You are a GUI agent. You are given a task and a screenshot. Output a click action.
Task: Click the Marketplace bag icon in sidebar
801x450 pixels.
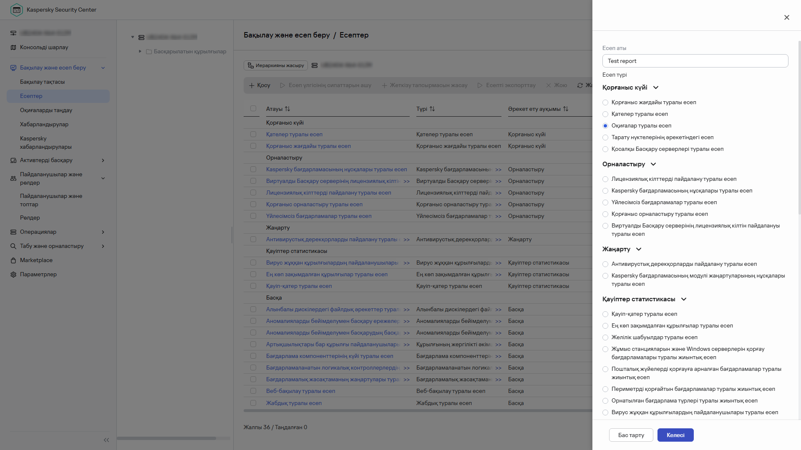13,260
